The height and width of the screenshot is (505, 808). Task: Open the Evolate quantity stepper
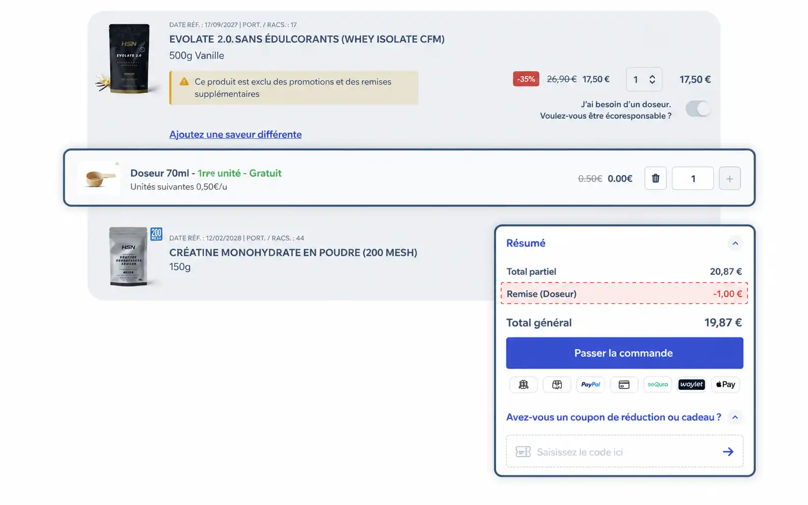(x=644, y=79)
